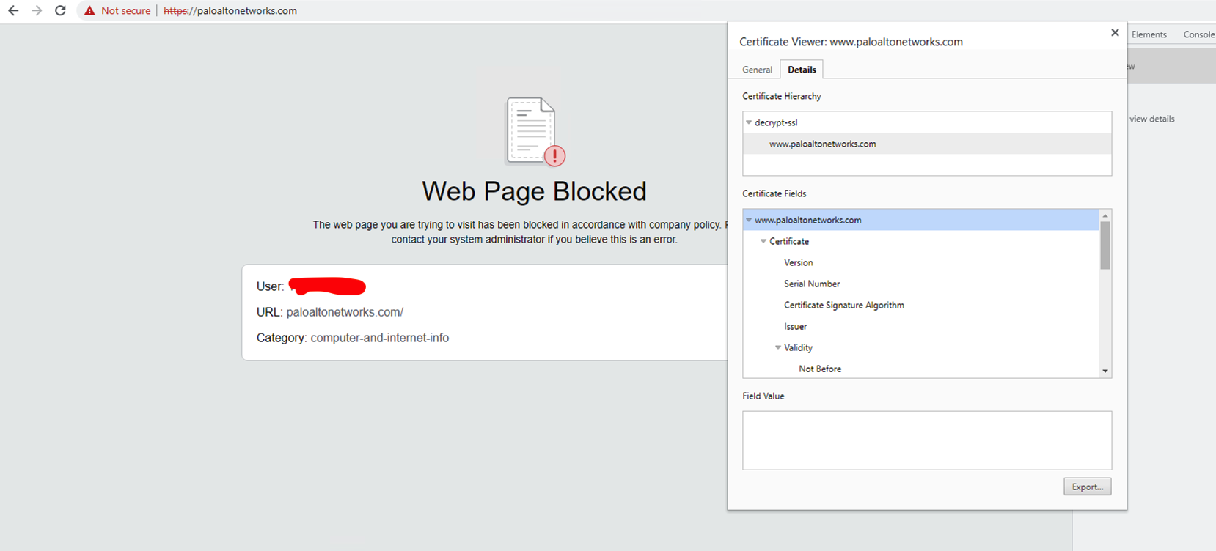Switch to the General tab

tap(757, 70)
